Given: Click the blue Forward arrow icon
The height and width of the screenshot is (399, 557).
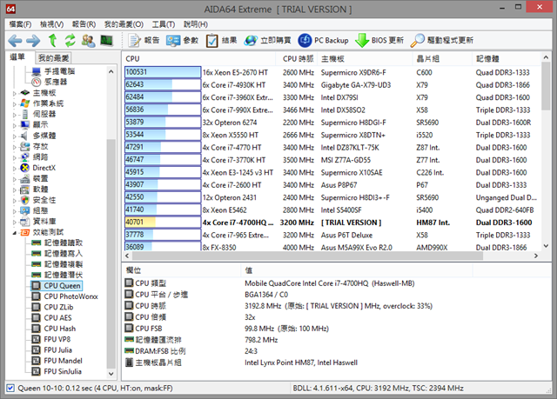Looking at the screenshot, I should (33, 41).
